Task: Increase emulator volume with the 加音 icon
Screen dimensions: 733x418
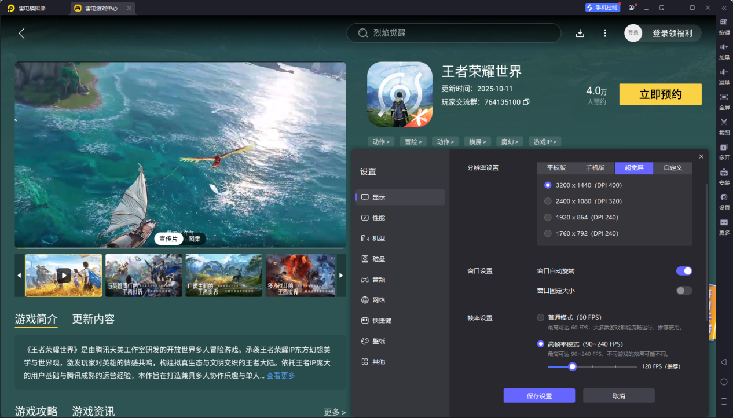Action: pyautogui.click(x=724, y=52)
